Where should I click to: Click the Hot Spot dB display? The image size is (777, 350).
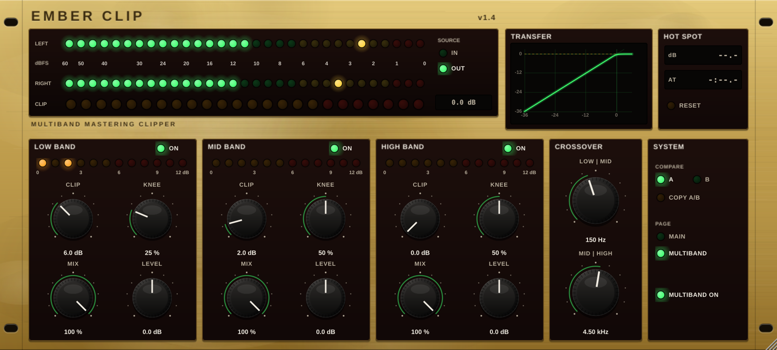click(x=703, y=55)
